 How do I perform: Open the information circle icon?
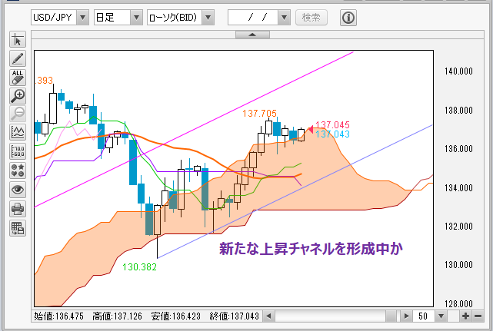coord(348,18)
